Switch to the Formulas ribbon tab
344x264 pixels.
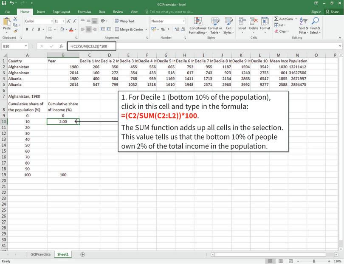click(x=85, y=11)
